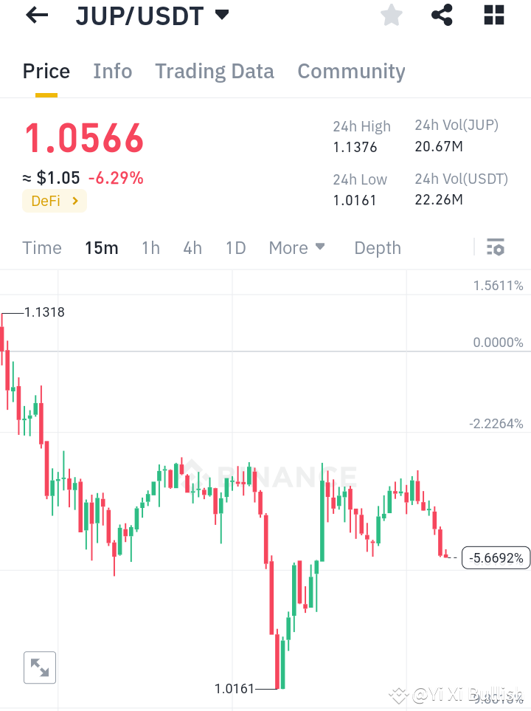Open chart indicator settings icon
Image resolution: width=531 pixels, height=711 pixels.
pos(496,247)
